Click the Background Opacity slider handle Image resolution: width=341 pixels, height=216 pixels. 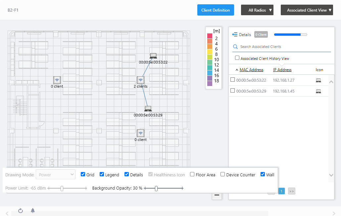pos(156,188)
